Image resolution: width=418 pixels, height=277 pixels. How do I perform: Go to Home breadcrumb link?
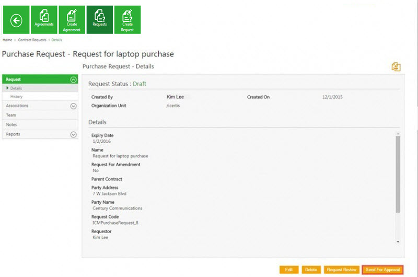[x=7, y=40]
